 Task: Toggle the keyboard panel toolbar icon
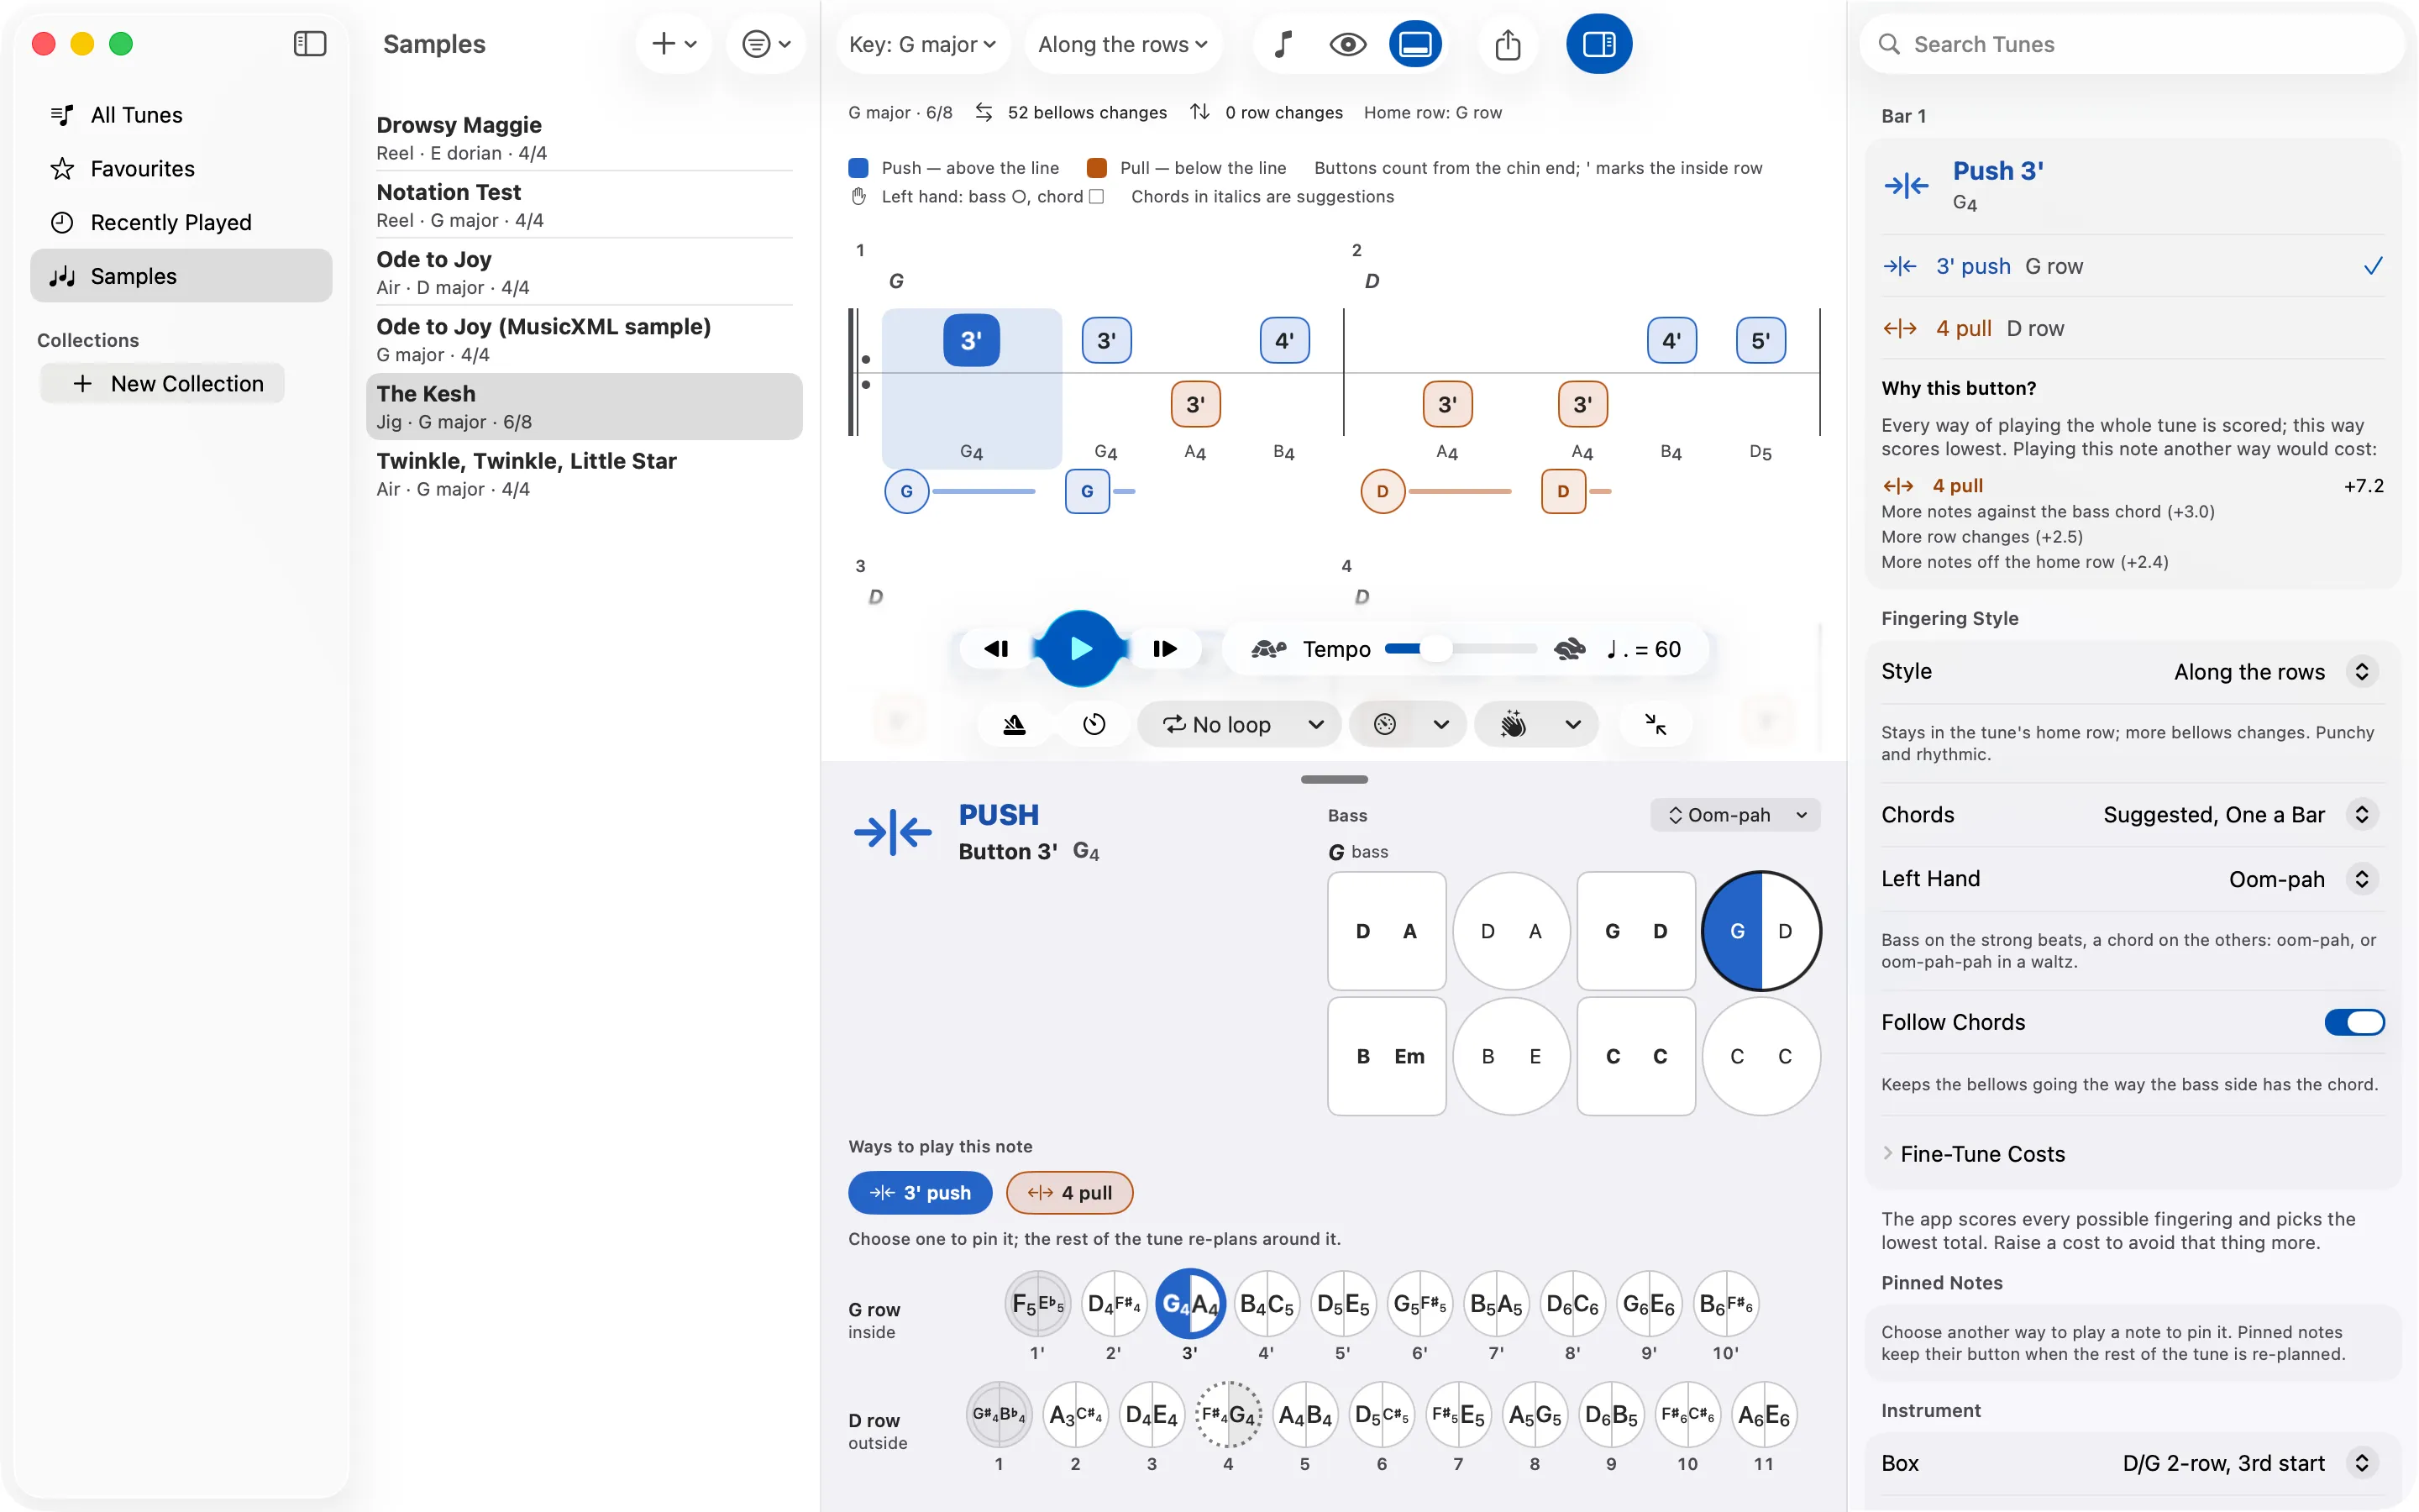coord(1415,44)
